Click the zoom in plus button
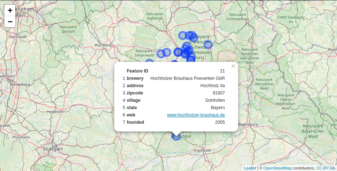This screenshot has width=337, height=171. pyautogui.click(x=10, y=10)
